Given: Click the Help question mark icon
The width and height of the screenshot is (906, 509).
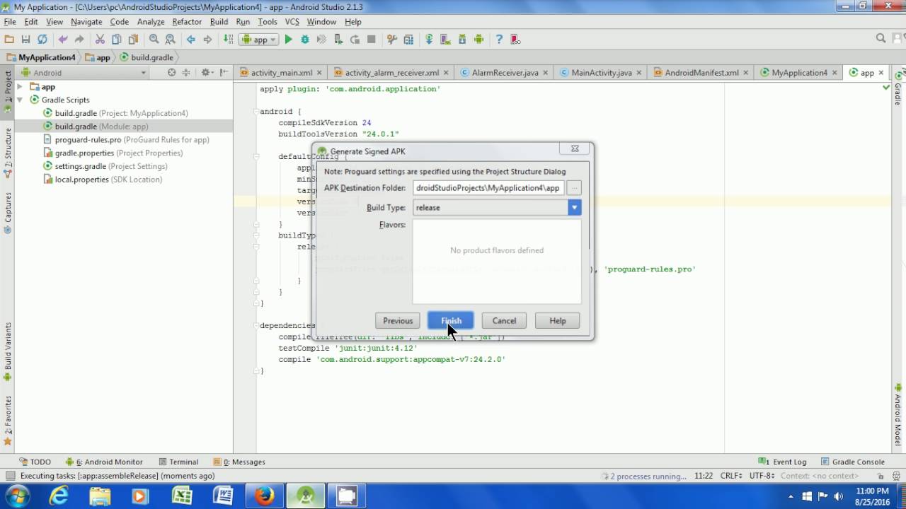Looking at the screenshot, I should point(499,40).
